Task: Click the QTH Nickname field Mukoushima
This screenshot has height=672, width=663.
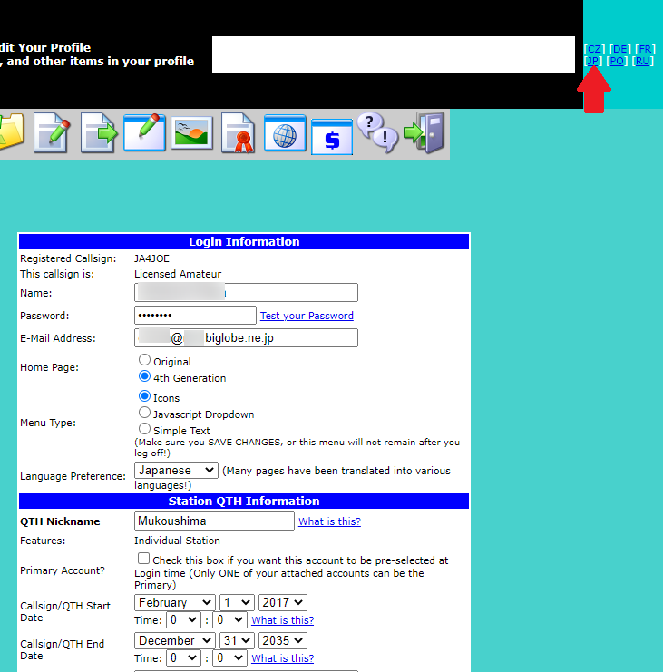Action: [x=214, y=521]
